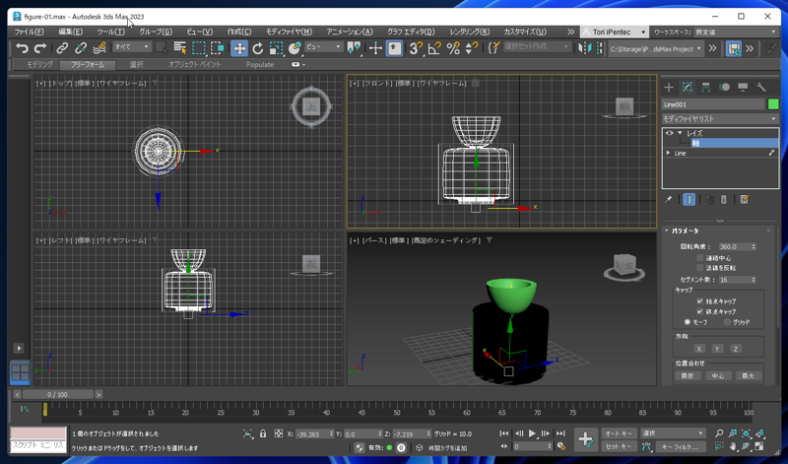The image size is (788, 464).
Task: Switch to the オブジェクト ペイント ribbon tab
Action: point(194,65)
